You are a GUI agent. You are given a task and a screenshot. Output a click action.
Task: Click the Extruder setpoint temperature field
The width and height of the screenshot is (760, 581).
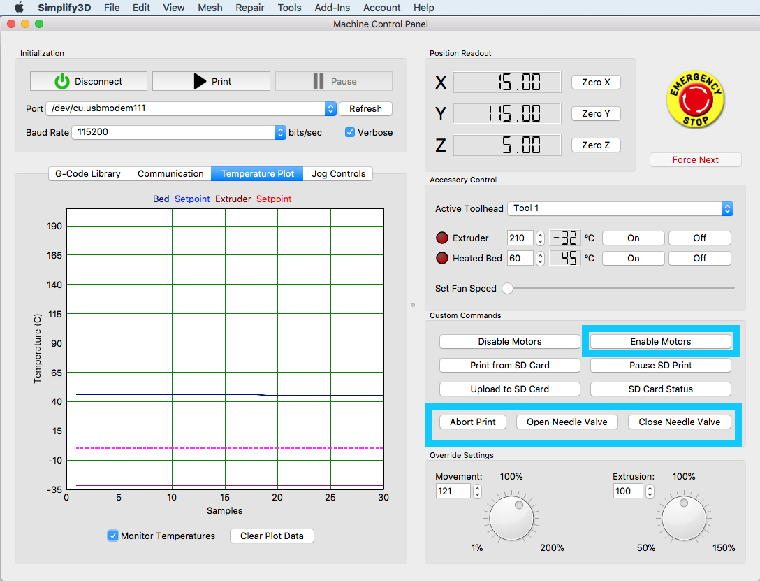pyautogui.click(x=520, y=238)
